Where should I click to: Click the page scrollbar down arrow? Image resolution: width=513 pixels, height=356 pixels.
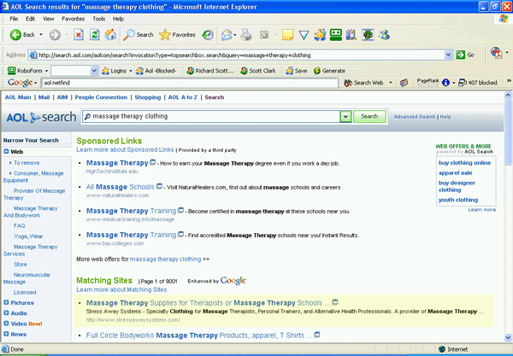pos(508,338)
